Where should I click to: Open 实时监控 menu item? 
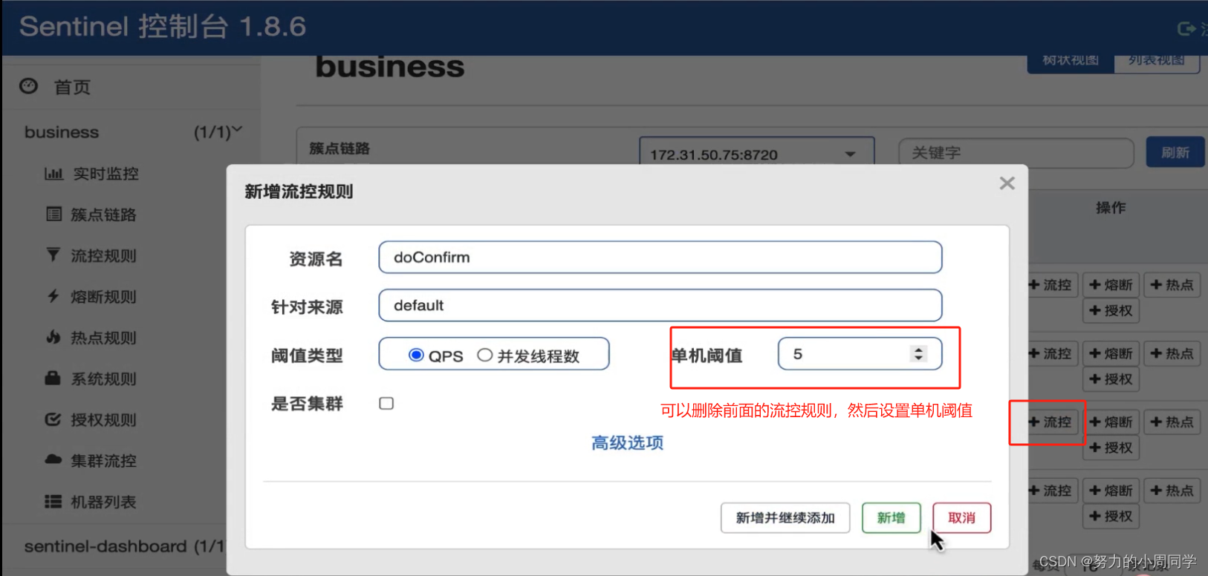point(106,174)
